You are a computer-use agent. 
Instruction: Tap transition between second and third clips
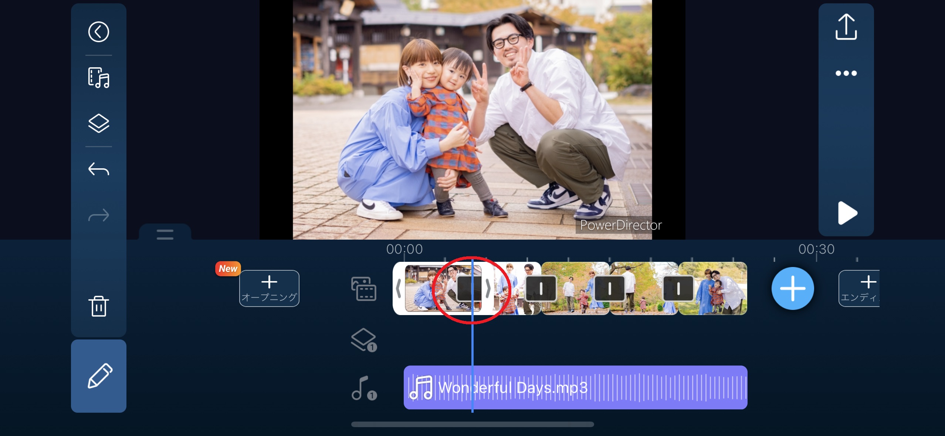point(541,288)
